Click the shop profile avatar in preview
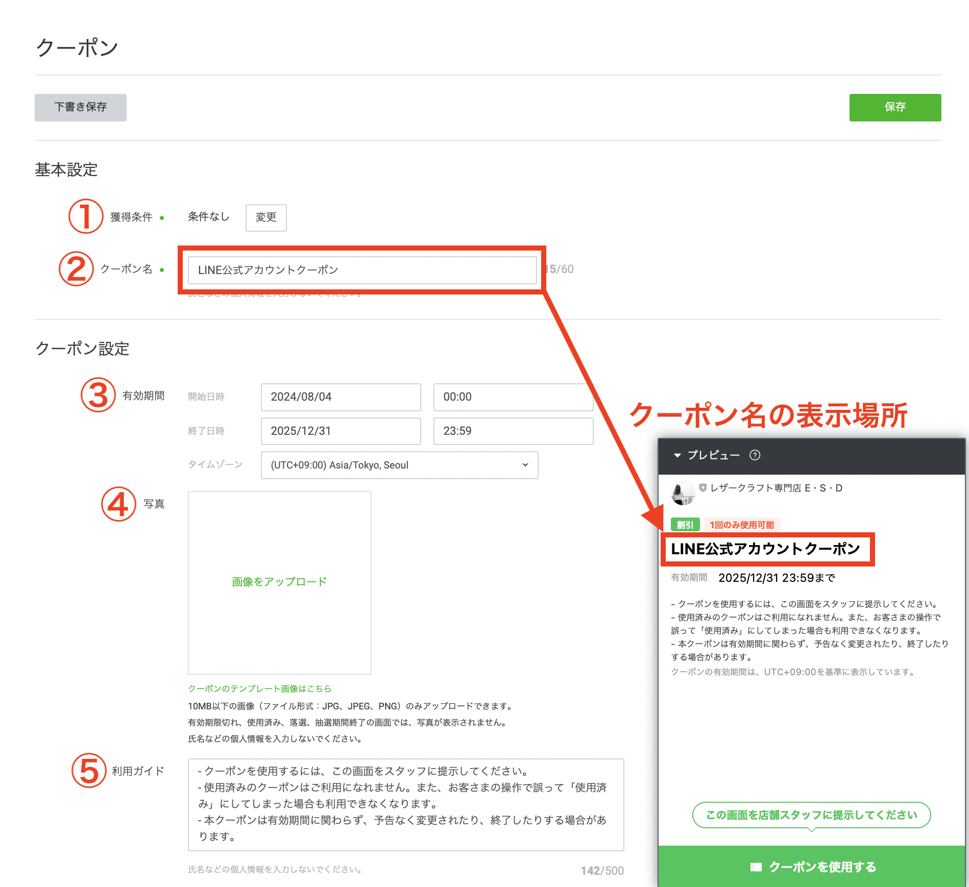 pos(682,493)
